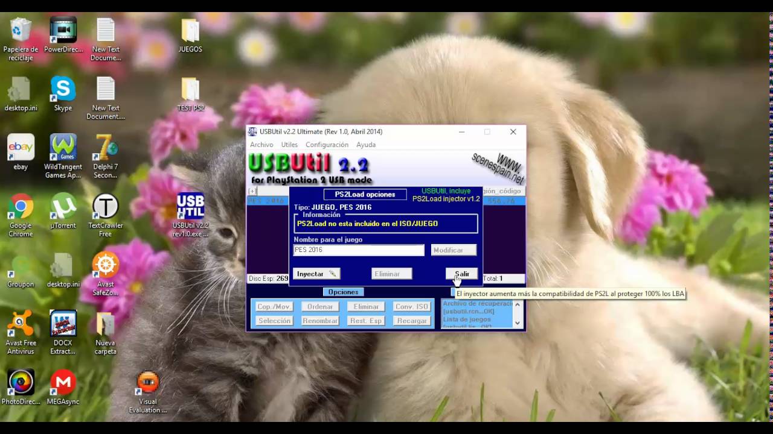773x434 pixels.
Task: Click the Inyectar button
Action: 316,274
